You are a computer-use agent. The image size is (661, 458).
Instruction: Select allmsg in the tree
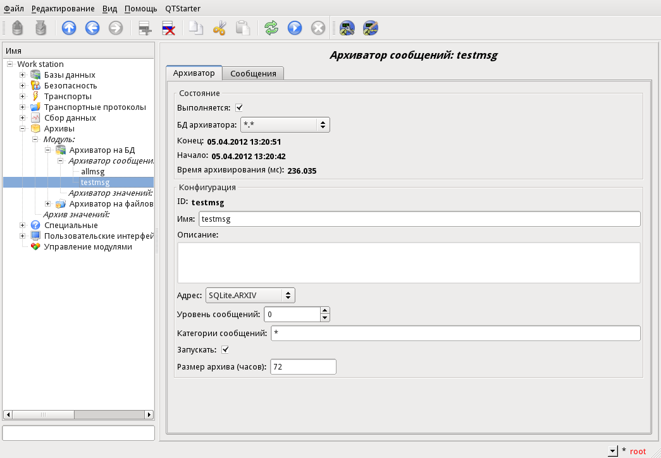(x=93, y=172)
